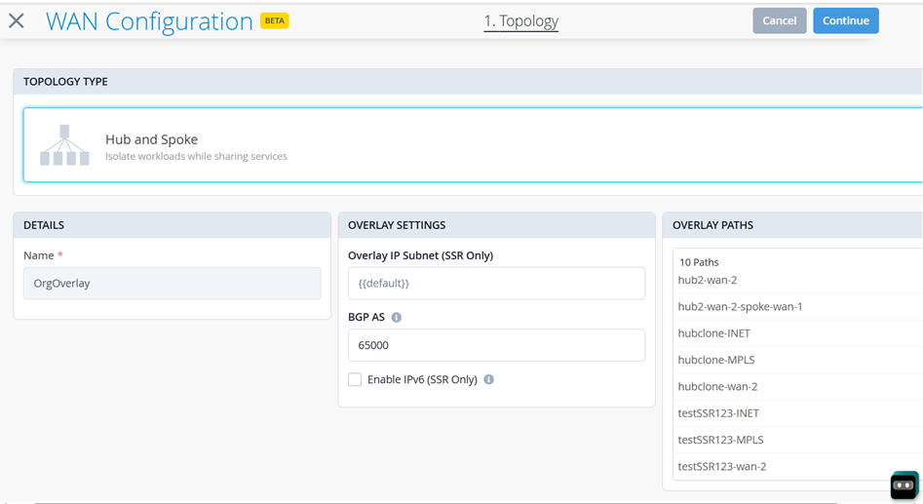Click the BETA badge next to title
Viewport: 923px width, 504px height.
point(274,20)
